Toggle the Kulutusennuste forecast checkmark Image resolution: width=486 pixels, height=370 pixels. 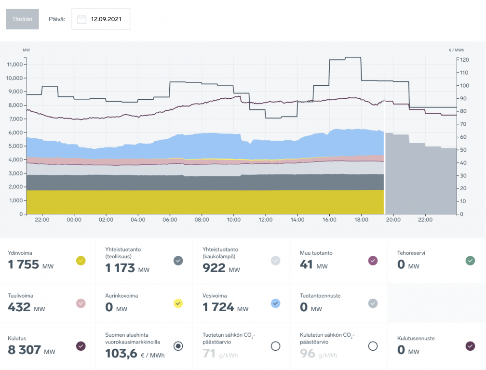click(x=470, y=346)
